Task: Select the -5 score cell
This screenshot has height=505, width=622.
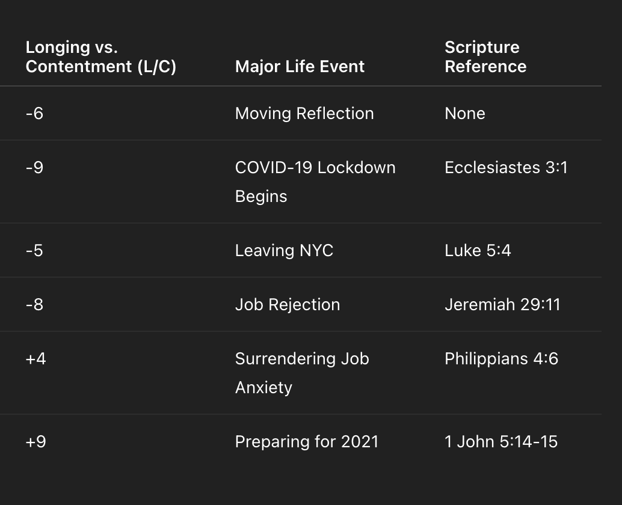Action: coord(34,251)
